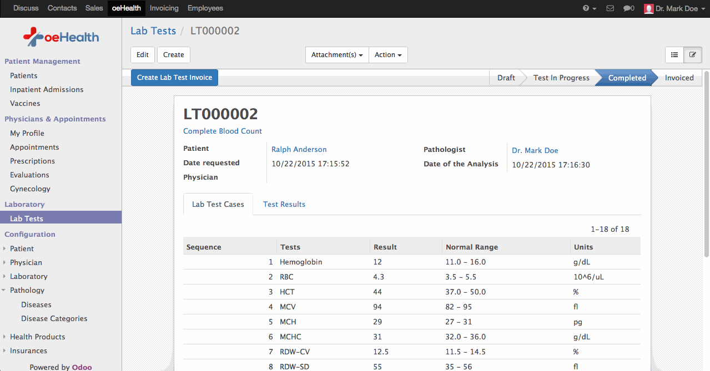Screen dimensions: 710x371
Task: Open Dr. Mark Doe pathologist link
Action: point(535,150)
